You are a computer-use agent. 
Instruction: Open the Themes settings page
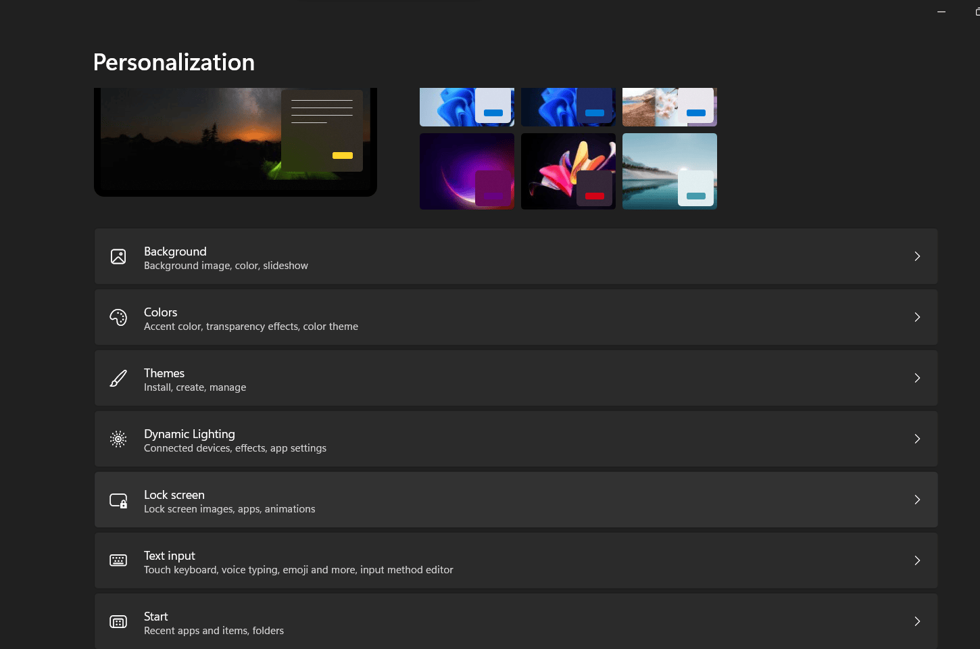[x=473, y=378]
